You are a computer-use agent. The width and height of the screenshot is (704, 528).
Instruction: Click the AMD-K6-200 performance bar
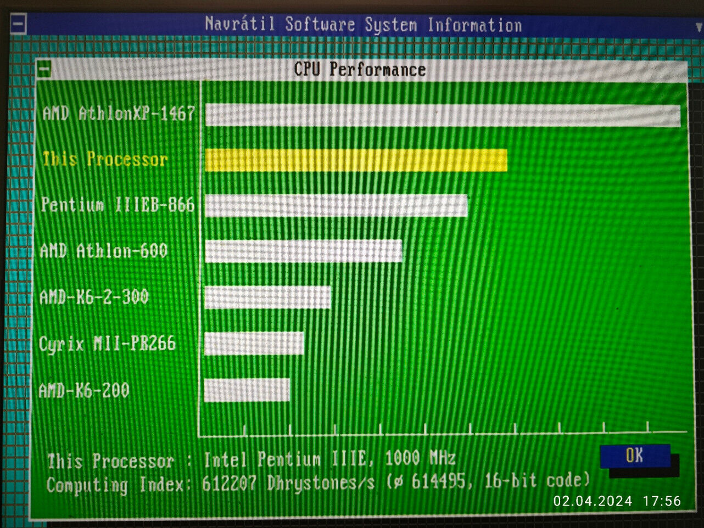click(x=247, y=390)
